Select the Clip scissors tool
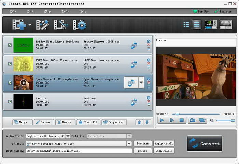Viewport: 239px width, 164px height. [x=61, y=25]
